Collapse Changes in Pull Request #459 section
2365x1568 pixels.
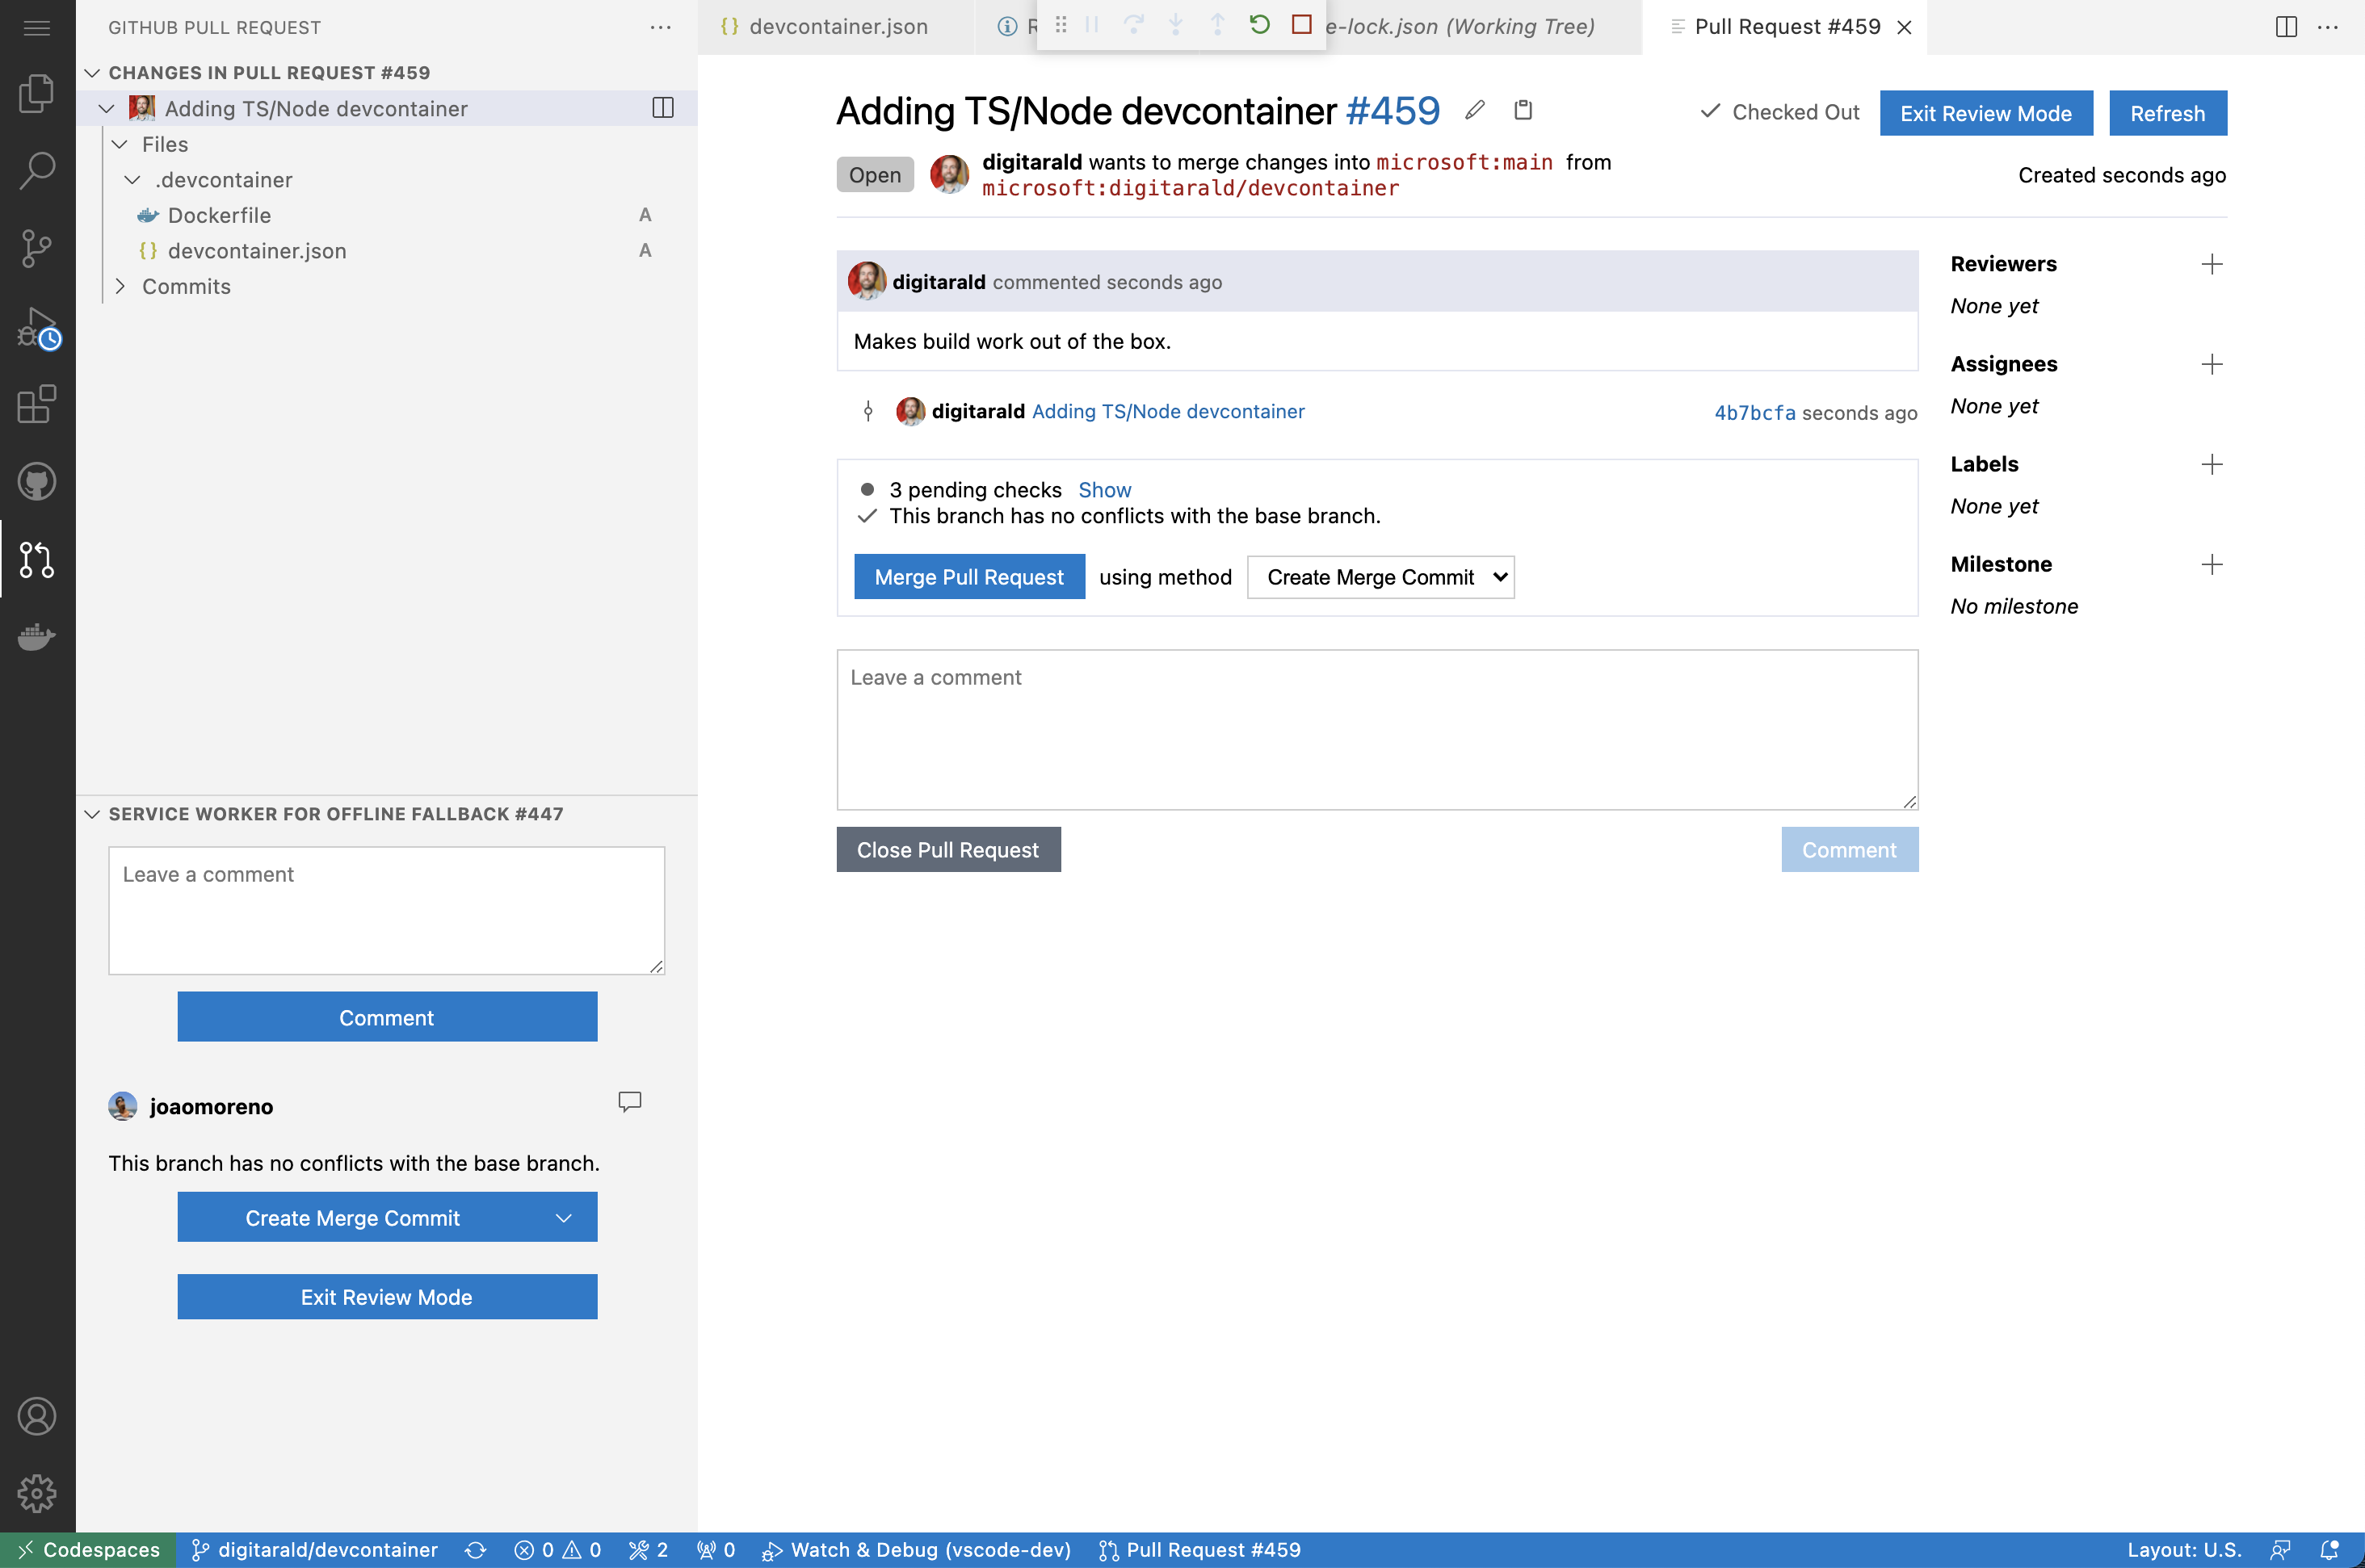click(92, 73)
